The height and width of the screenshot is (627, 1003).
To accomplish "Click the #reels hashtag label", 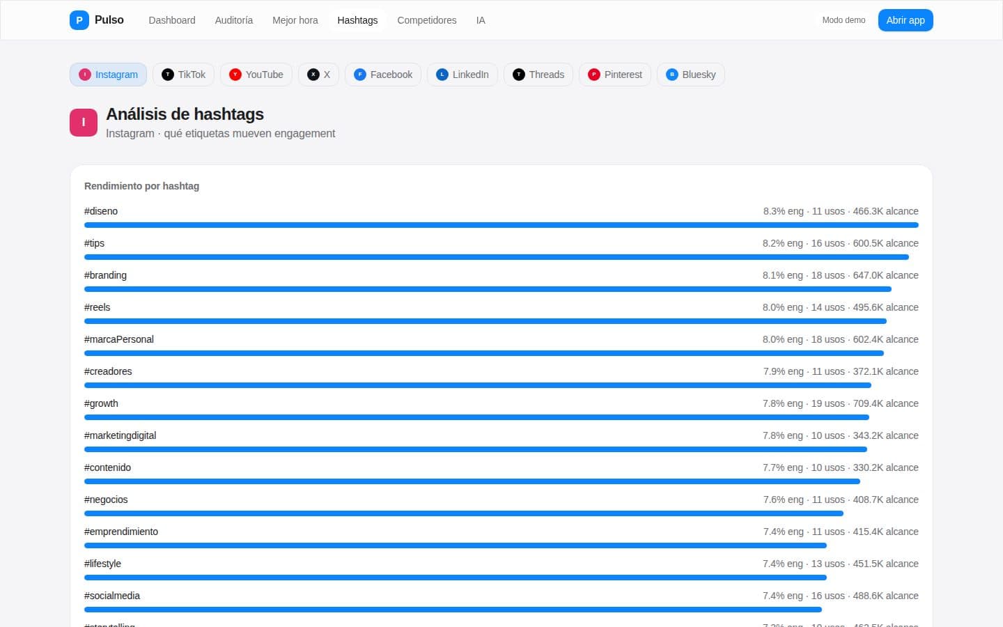I will [x=97, y=307].
